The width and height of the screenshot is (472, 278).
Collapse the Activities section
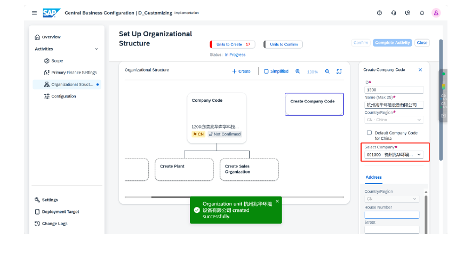97,49
